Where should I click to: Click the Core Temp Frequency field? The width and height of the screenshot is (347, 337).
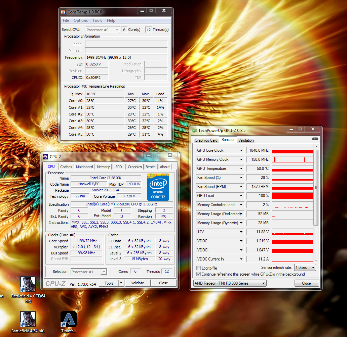(126, 57)
